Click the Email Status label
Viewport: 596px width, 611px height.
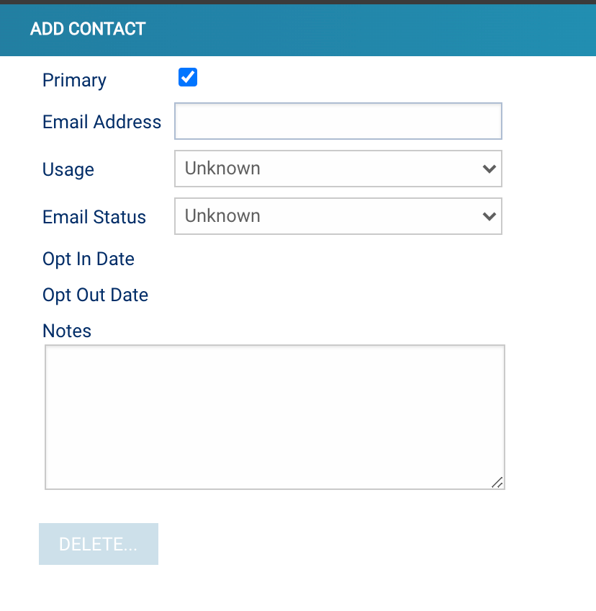pyautogui.click(x=94, y=217)
